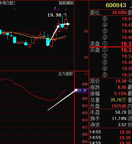This screenshot has height=144, width=132.
Task: Click the leftmost purple info marker above candles
Action: click(14, 9)
